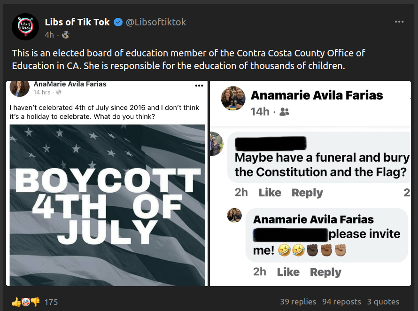The width and height of the screenshot is (418, 311).
Task: Open the post's three-dot options menu
Action: pyautogui.click(x=399, y=22)
